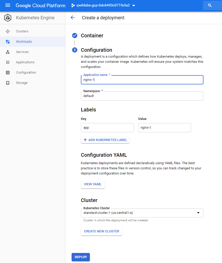Click the VIEW YAML button
The width and height of the screenshot is (222, 263).
[93, 184]
